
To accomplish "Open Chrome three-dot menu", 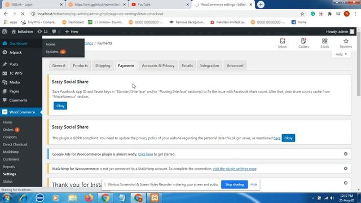I will coord(355,14).
